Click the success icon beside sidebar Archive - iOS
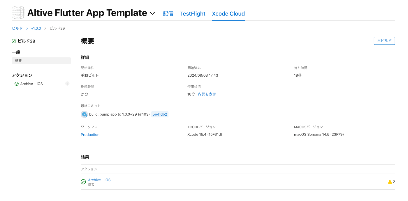The image size is (408, 201). click(x=17, y=84)
